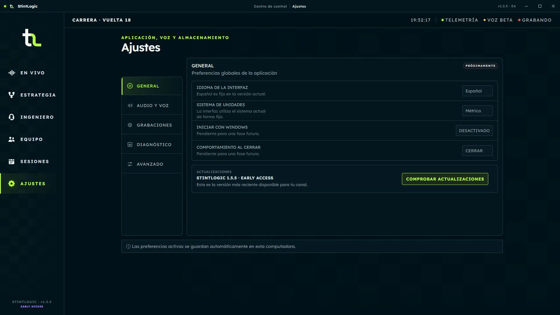This screenshot has width=560, height=315.
Task: Click the info icon in the preferences notice
Action: pyautogui.click(x=128, y=246)
